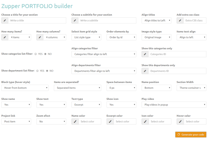The width and height of the screenshot is (208, 141).
Task: Click the brush icon under Name color
Action: tap(75, 121)
